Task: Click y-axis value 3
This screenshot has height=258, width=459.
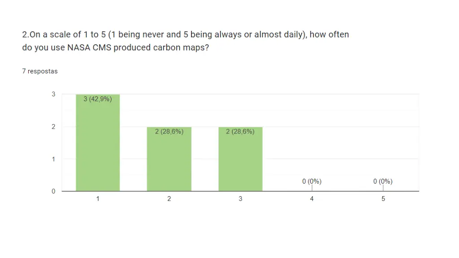Action: tap(53, 94)
